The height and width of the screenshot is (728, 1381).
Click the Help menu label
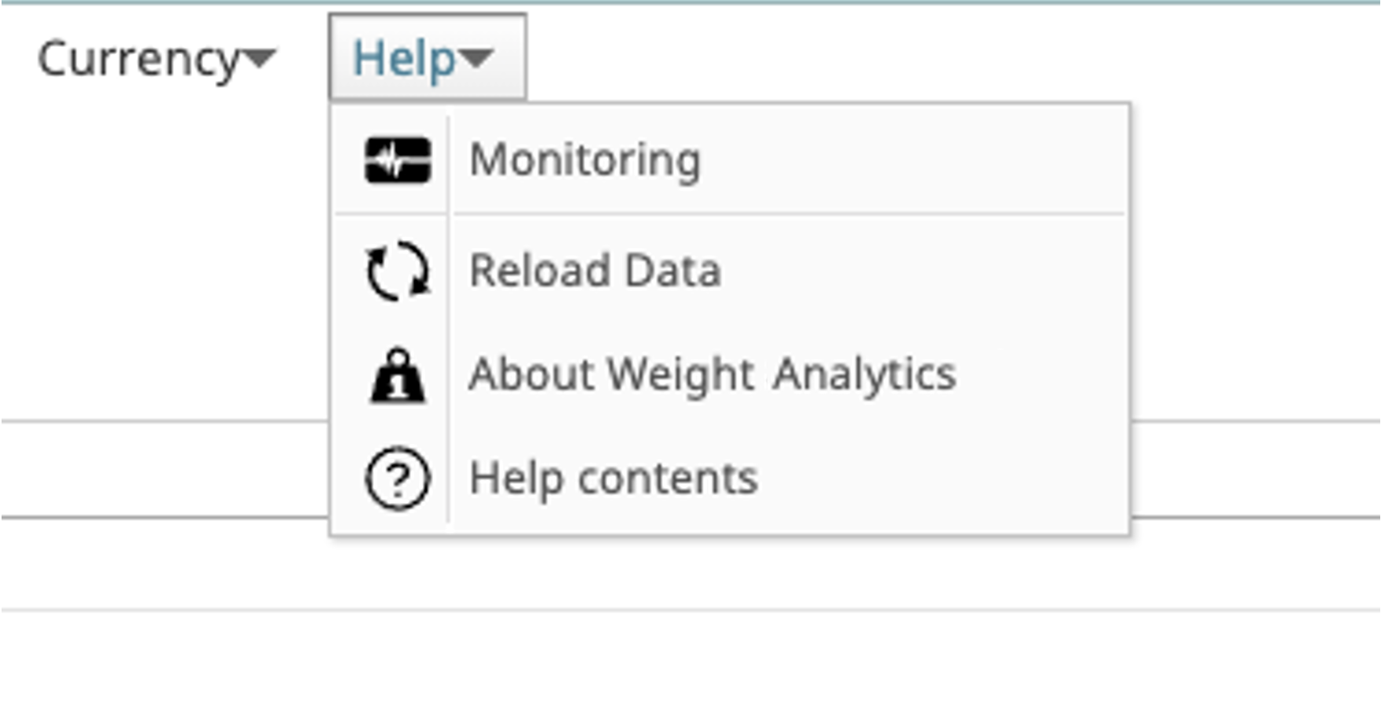click(x=404, y=60)
